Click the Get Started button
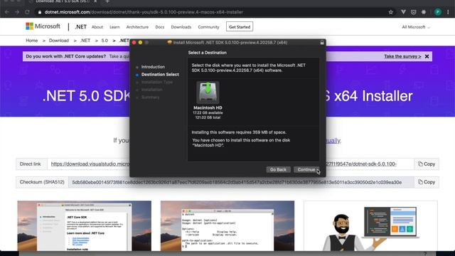Image resolution: width=455 pixels, height=256 pixels. [240, 27]
